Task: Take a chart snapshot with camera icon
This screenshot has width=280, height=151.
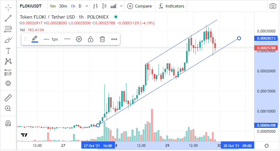Action: 273,6
